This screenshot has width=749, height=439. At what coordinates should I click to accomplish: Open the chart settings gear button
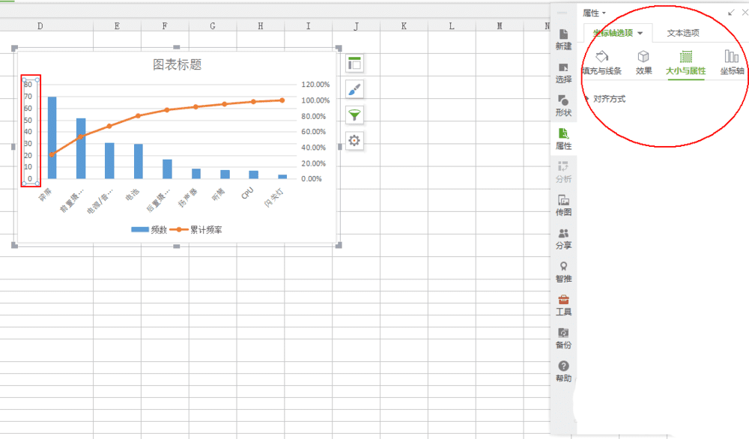pyautogui.click(x=354, y=140)
